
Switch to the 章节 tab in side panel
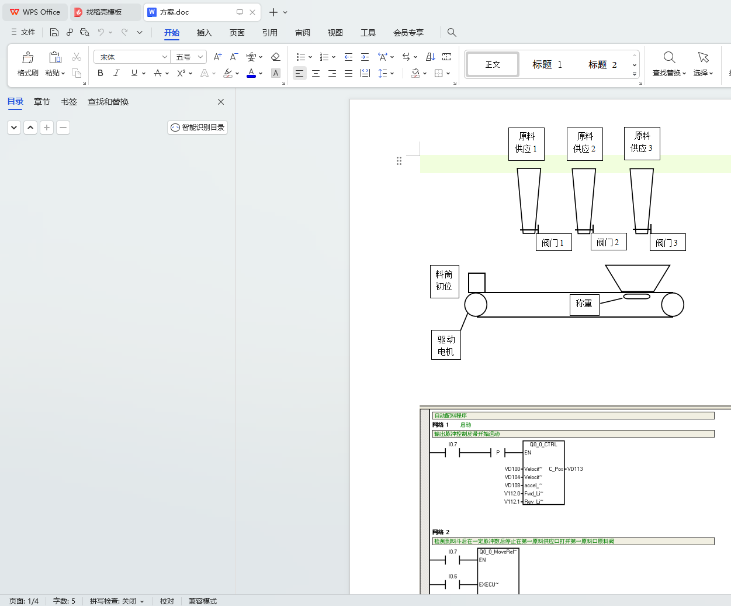42,102
